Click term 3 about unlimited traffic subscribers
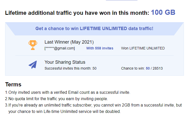Viewport: 189px width, 119px height. tap(94, 105)
